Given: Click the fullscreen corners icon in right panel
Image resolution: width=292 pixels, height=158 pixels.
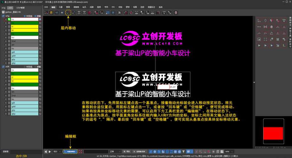Looking at the screenshot, I should click(265, 39).
